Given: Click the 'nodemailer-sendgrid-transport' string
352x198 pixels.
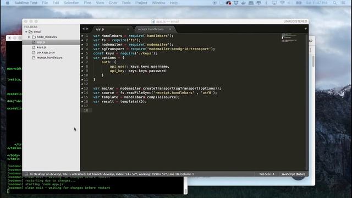Looking at the screenshot, I should tap(180, 49).
